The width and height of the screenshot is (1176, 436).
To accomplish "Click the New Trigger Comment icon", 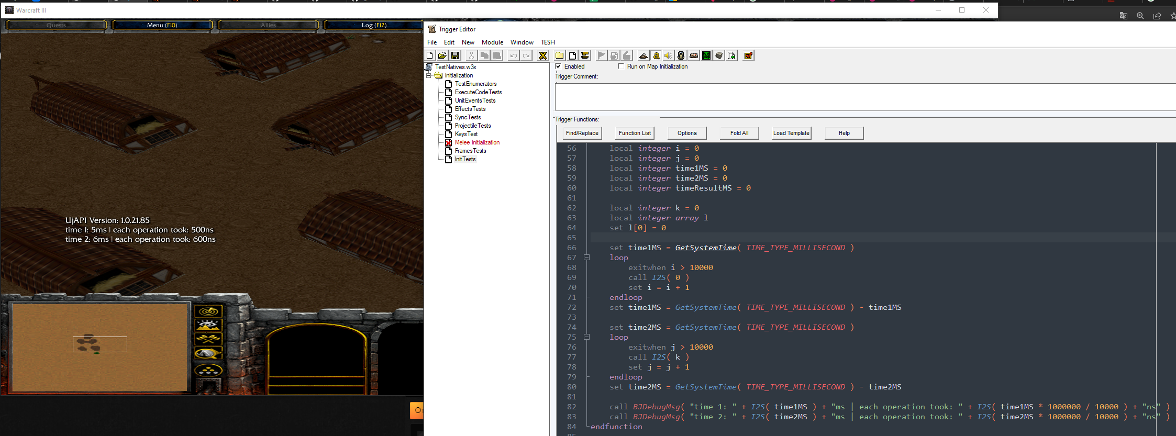I will [585, 55].
